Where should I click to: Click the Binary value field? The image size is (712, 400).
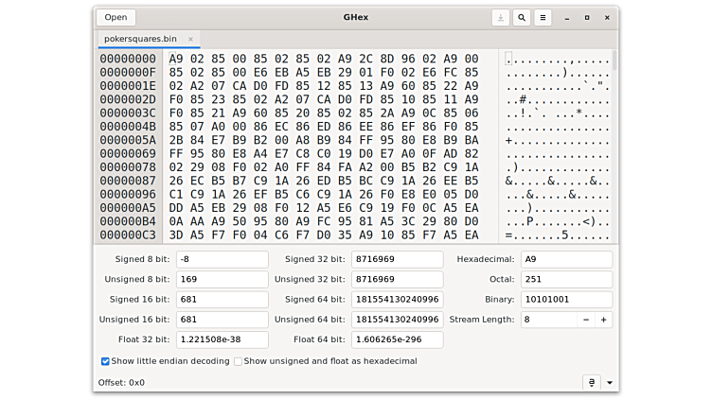(x=565, y=300)
